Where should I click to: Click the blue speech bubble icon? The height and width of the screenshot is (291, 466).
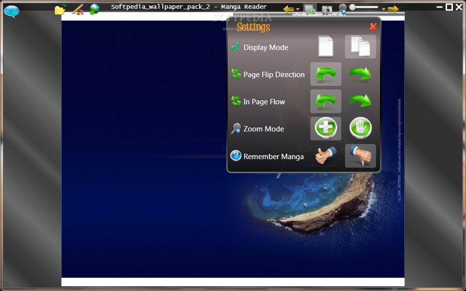[x=12, y=11]
